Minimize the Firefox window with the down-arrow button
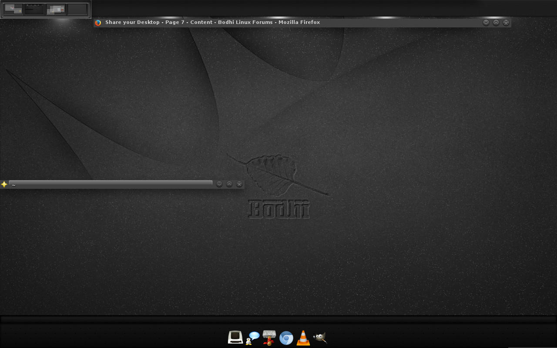The image size is (557, 348). point(486,23)
